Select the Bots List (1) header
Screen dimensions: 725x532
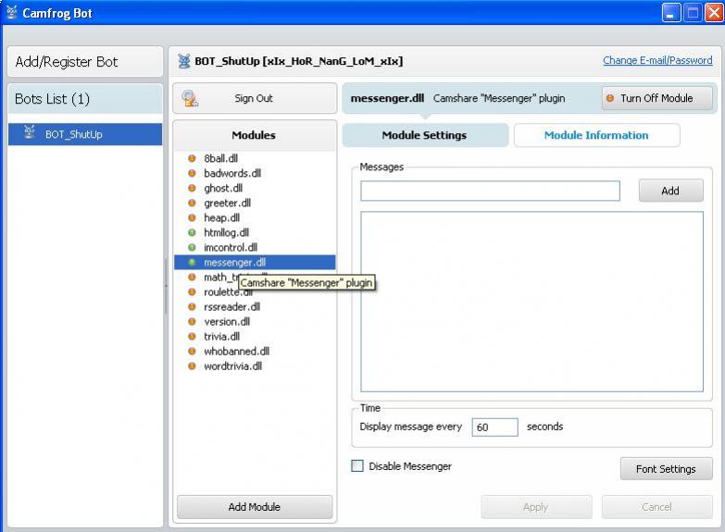click(85, 99)
